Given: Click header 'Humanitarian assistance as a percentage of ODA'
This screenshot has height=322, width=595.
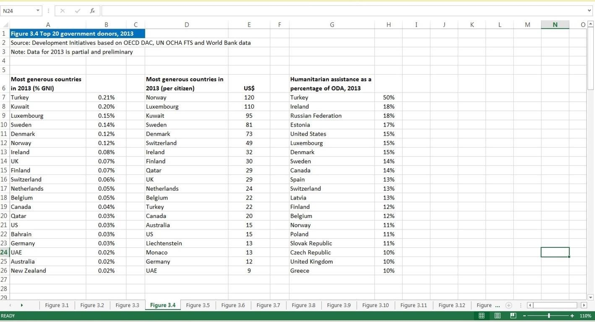Looking at the screenshot, I should pos(332,84).
